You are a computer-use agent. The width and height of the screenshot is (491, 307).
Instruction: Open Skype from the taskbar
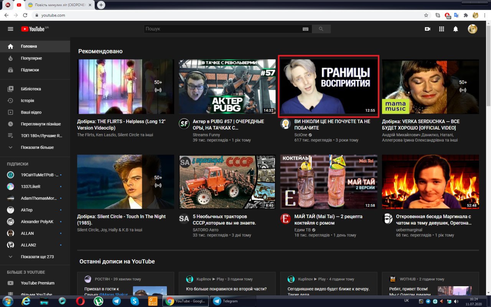135,301
